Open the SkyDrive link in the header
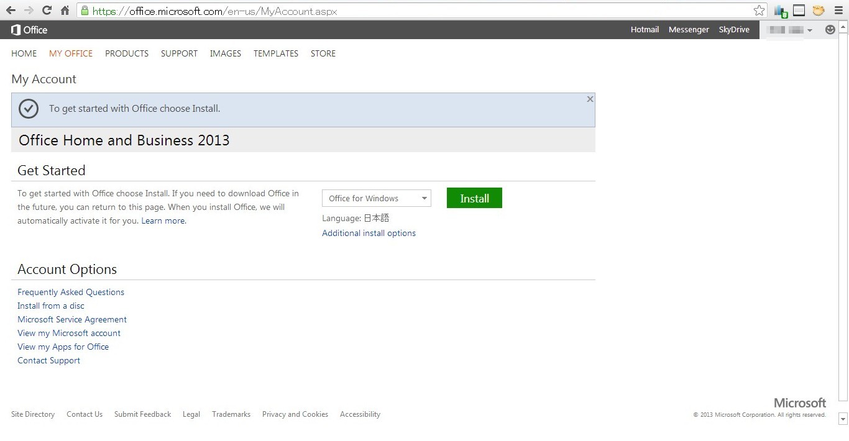Screen dimensions: 849x441 point(734,30)
